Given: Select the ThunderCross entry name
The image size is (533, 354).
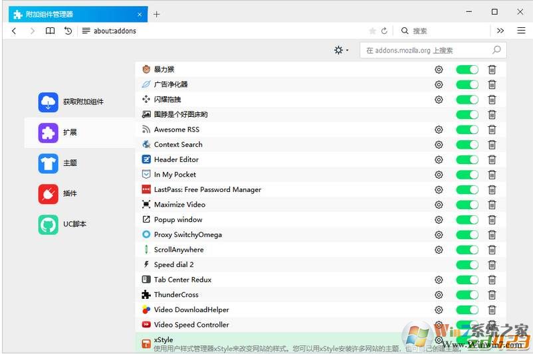Looking at the screenshot, I should (176, 294).
